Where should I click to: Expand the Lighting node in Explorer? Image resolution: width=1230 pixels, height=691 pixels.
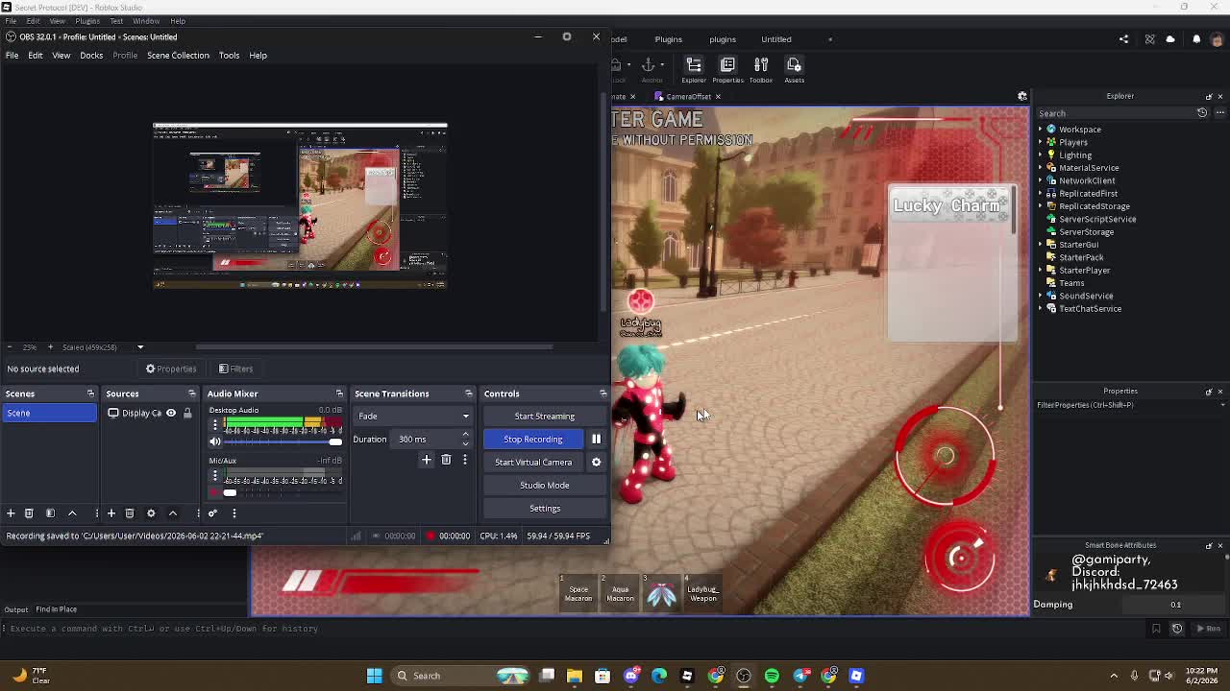point(1040,155)
